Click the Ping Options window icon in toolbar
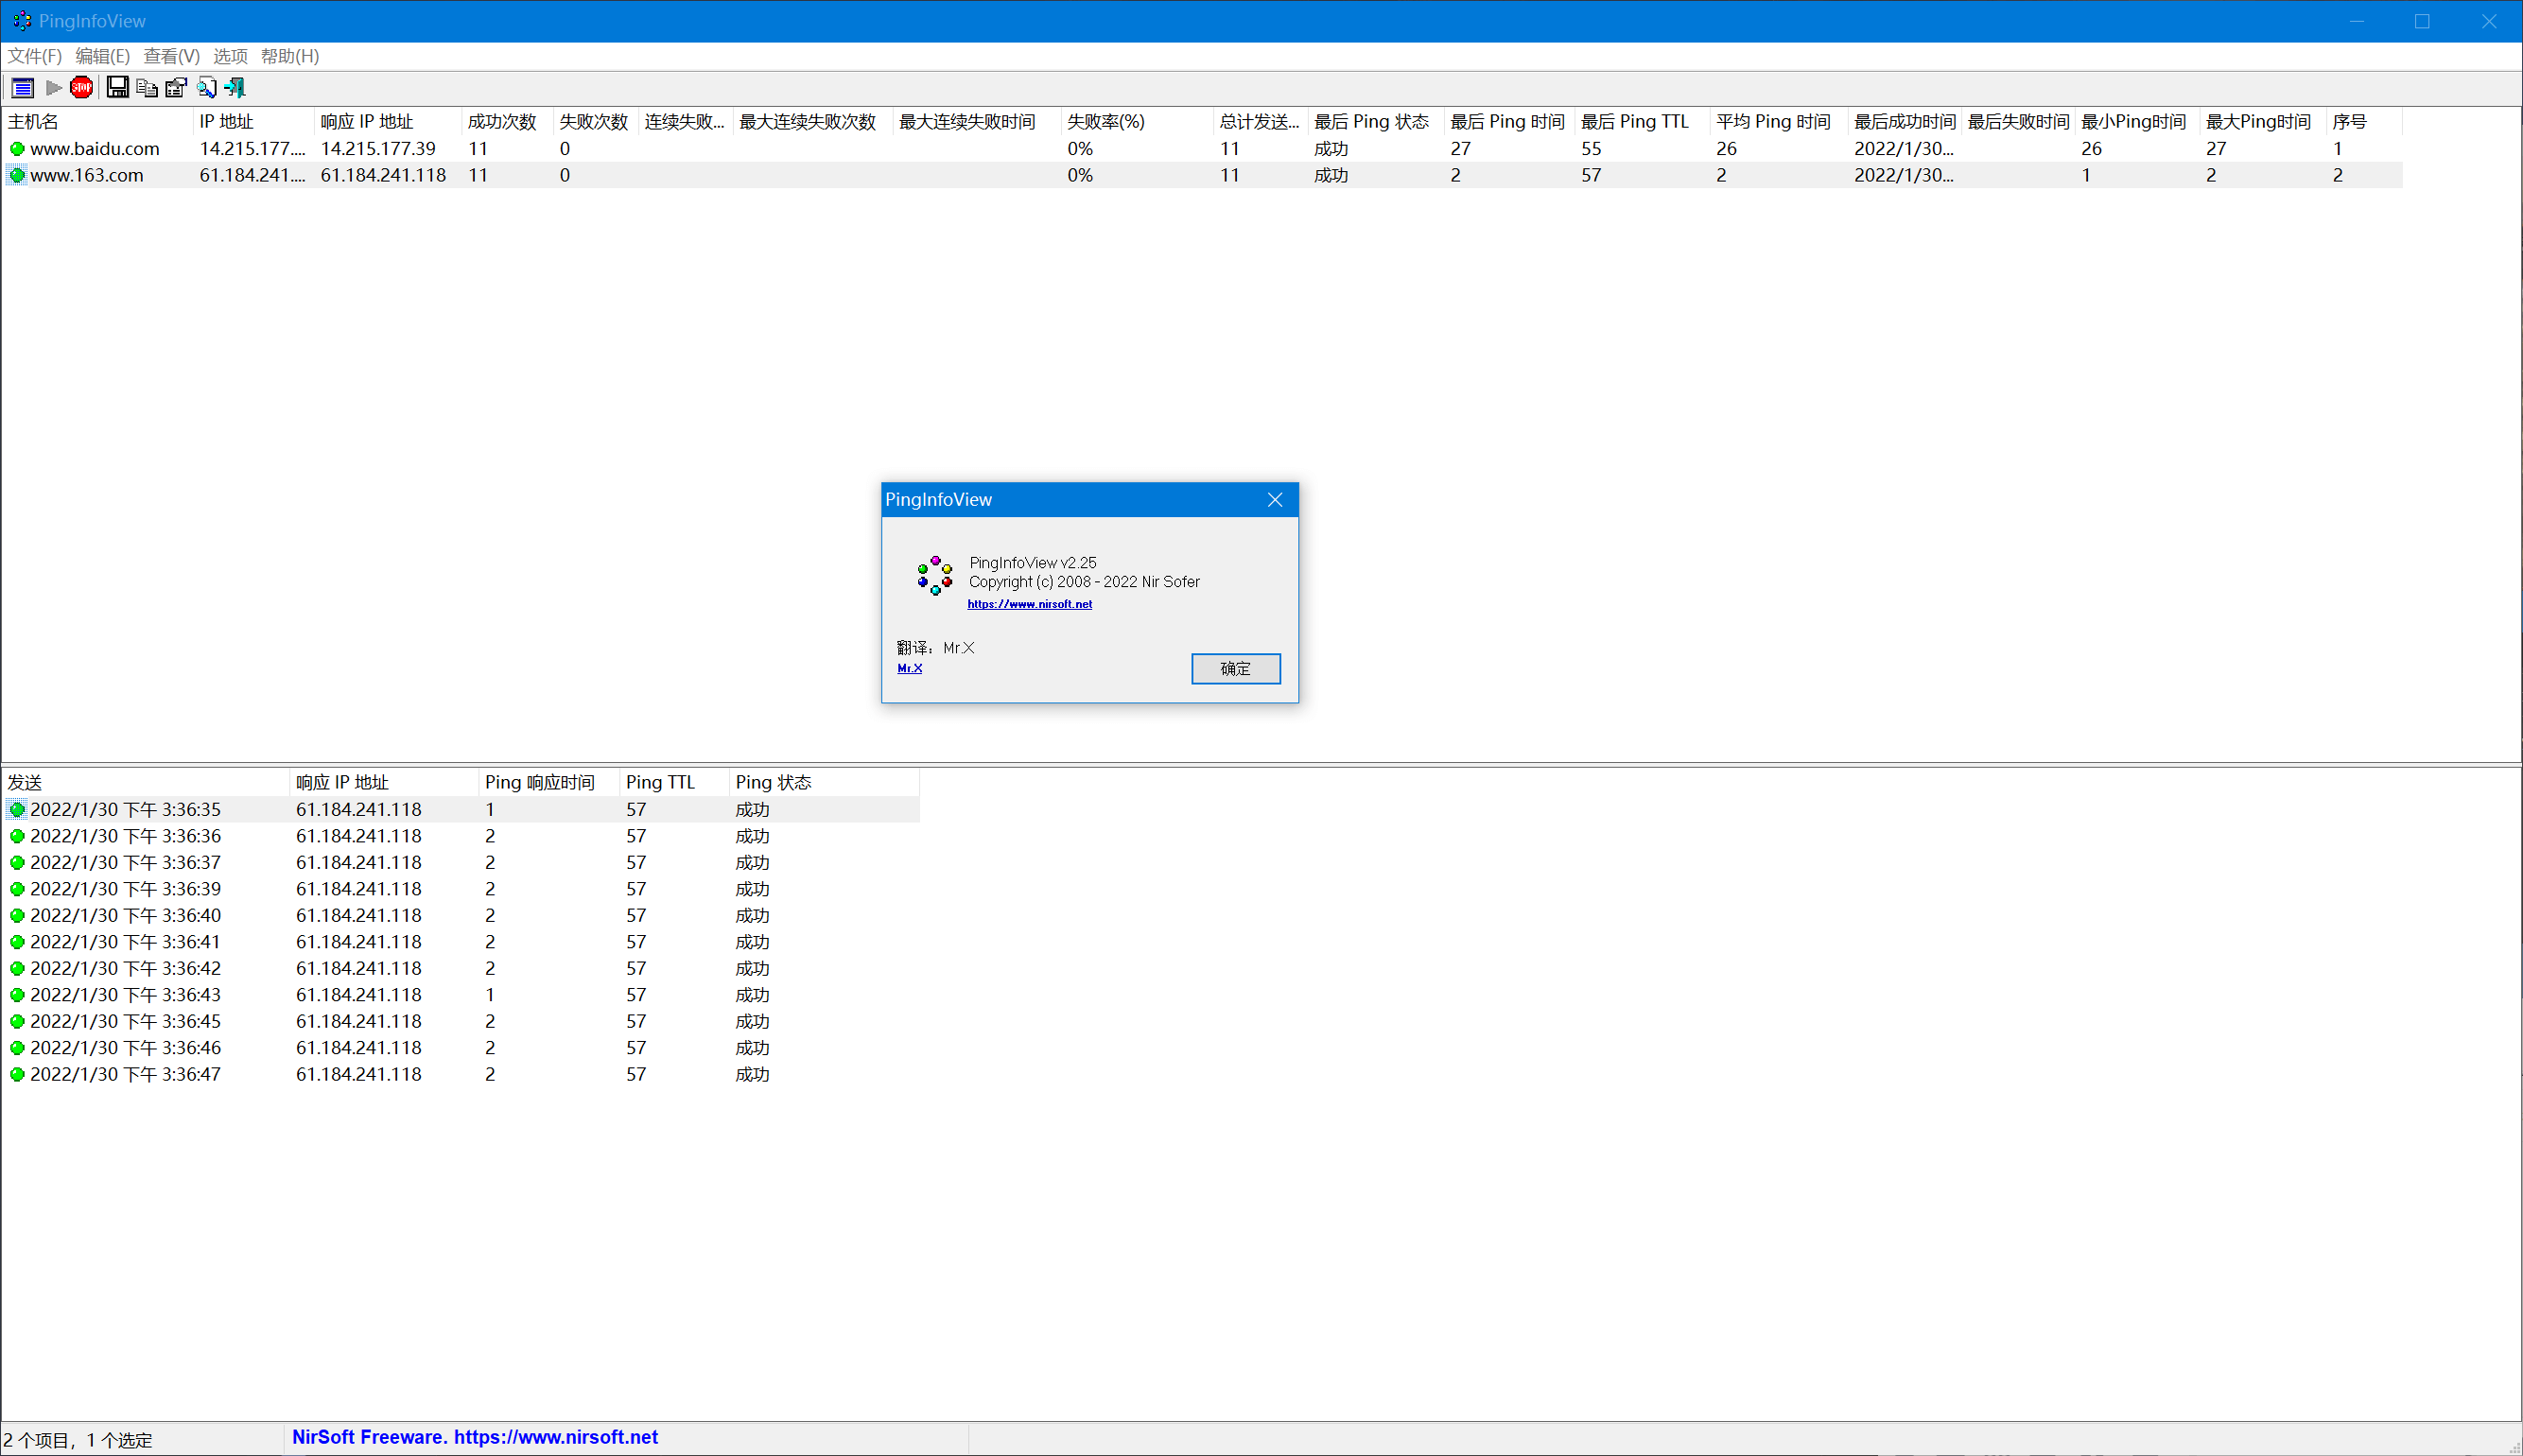 [x=22, y=88]
